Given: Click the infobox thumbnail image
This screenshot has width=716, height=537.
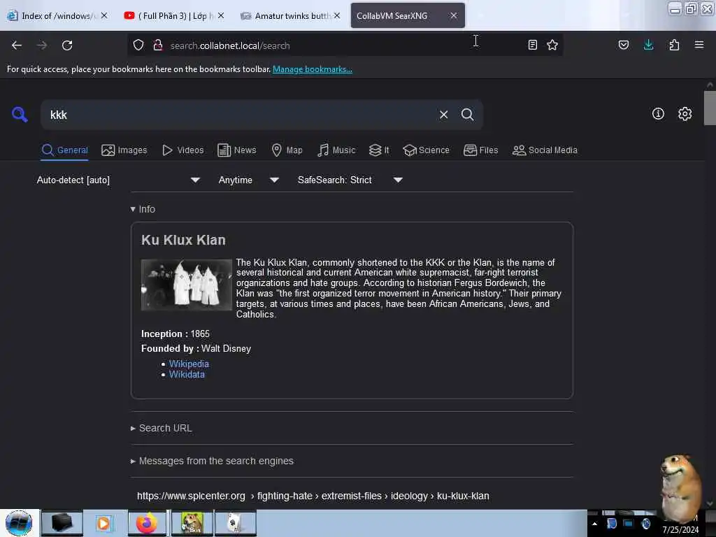Looking at the screenshot, I should click(186, 285).
